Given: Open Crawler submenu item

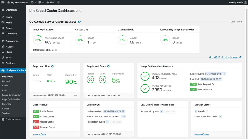Looking at the screenshot, I should (x=6, y=108).
